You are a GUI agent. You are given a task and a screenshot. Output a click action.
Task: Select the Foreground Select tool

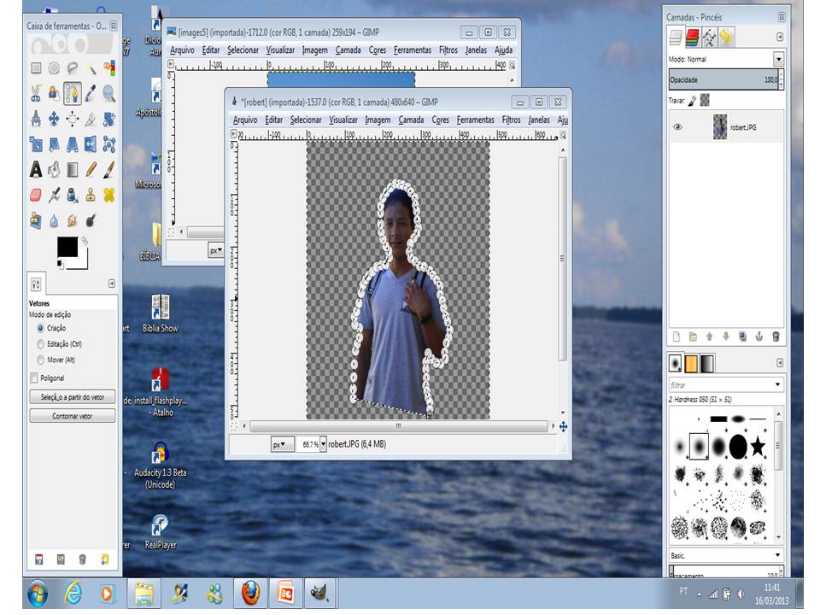click(x=54, y=94)
